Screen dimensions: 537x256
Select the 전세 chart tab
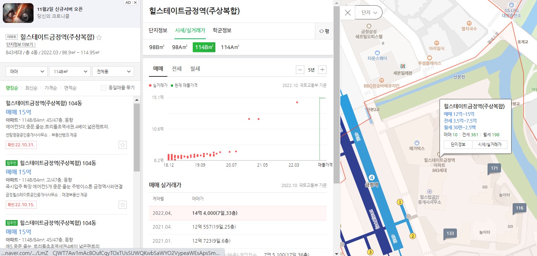point(177,69)
